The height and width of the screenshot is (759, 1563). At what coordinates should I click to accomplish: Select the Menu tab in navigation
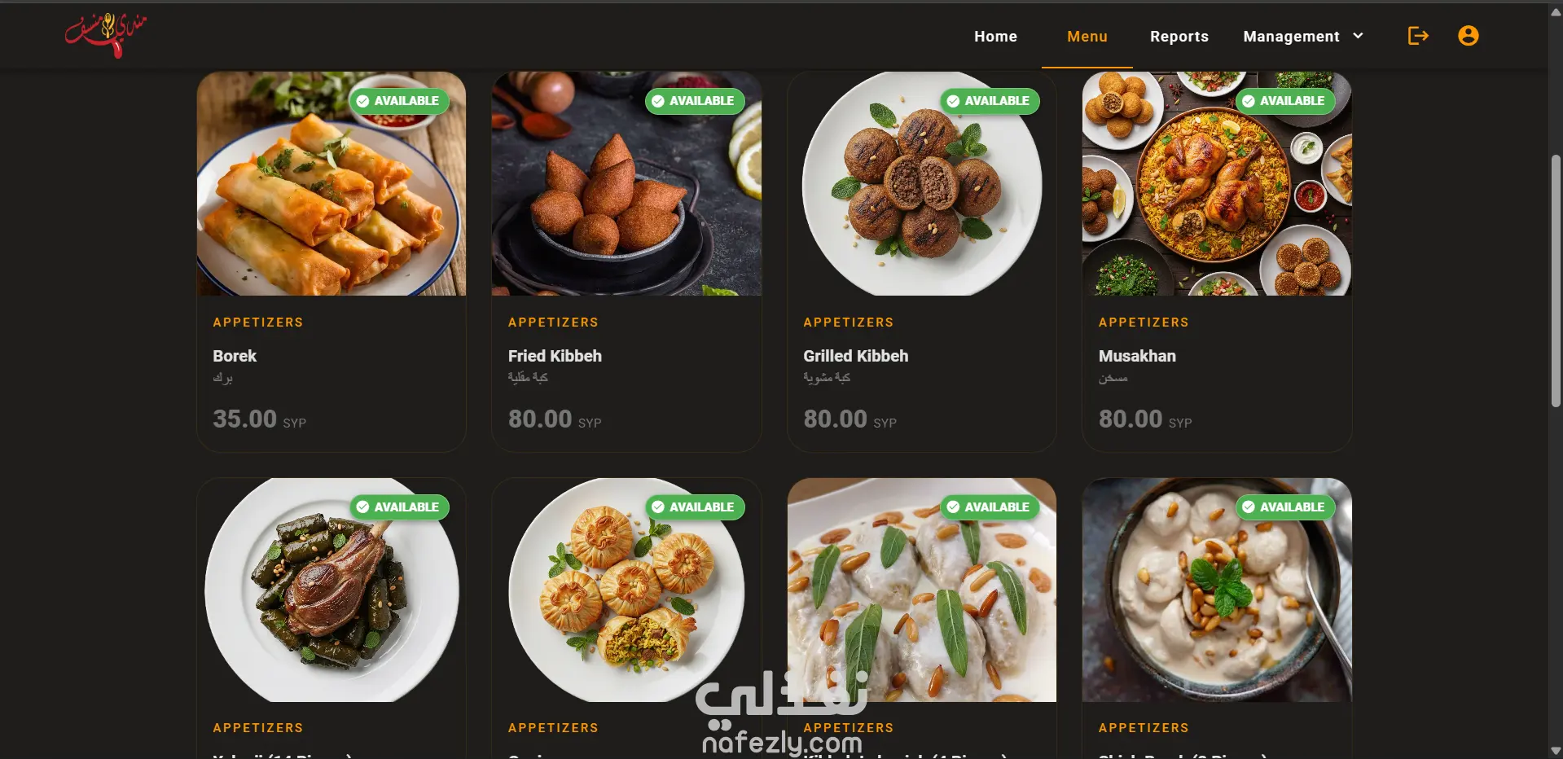point(1087,36)
